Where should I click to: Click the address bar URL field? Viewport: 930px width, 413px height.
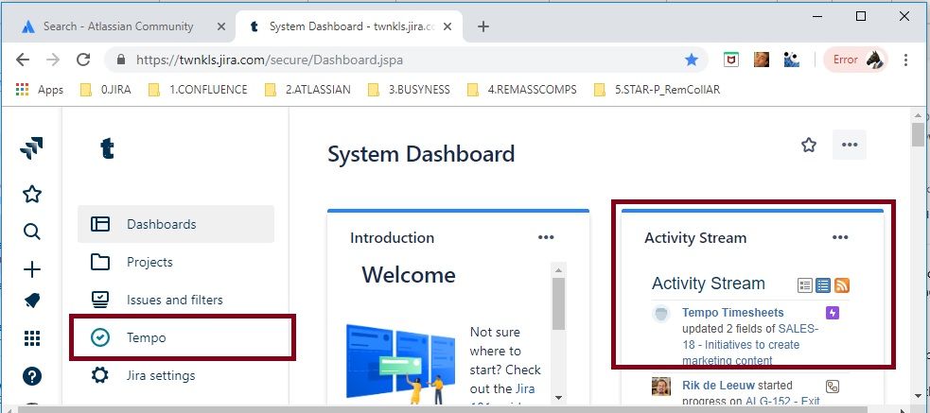tap(408, 60)
